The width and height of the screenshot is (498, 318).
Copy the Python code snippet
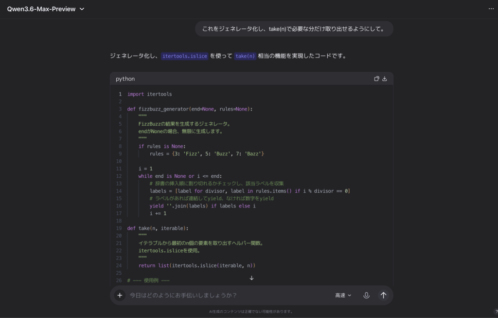[376, 78]
